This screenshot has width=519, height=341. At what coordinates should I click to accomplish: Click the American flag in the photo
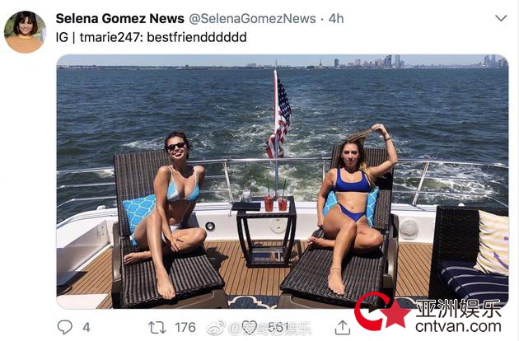279,116
